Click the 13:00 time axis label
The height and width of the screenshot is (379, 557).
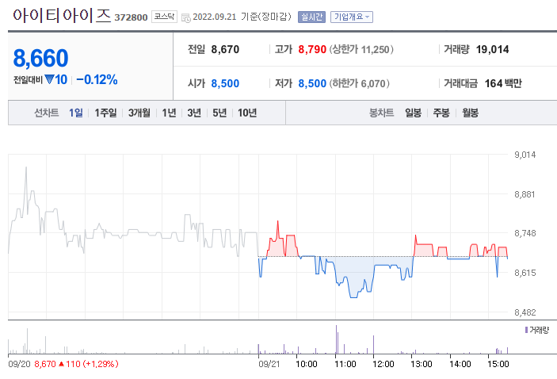(x=422, y=364)
